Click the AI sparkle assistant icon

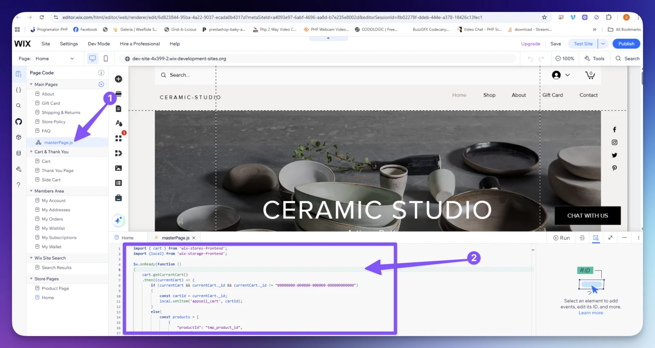[119, 220]
